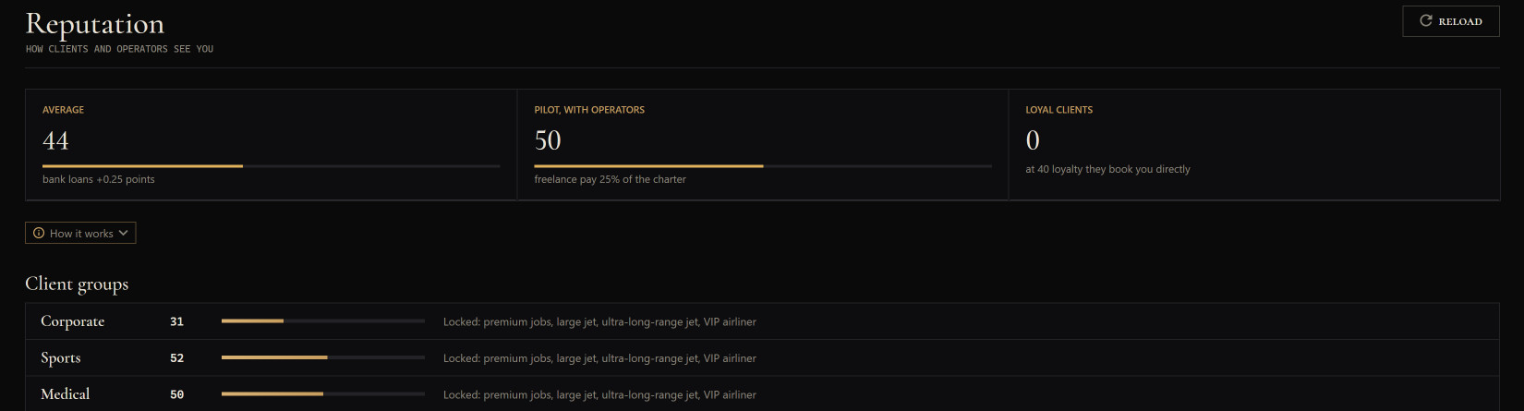This screenshot has width=1524, height=411.
Task: Click the reload circular arrow icon
Action: click(1426, 20)
